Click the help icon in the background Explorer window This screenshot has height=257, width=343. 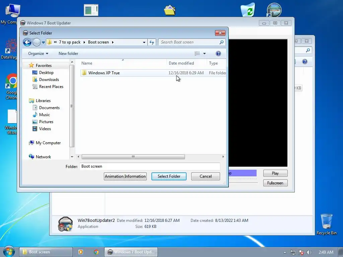304,62
